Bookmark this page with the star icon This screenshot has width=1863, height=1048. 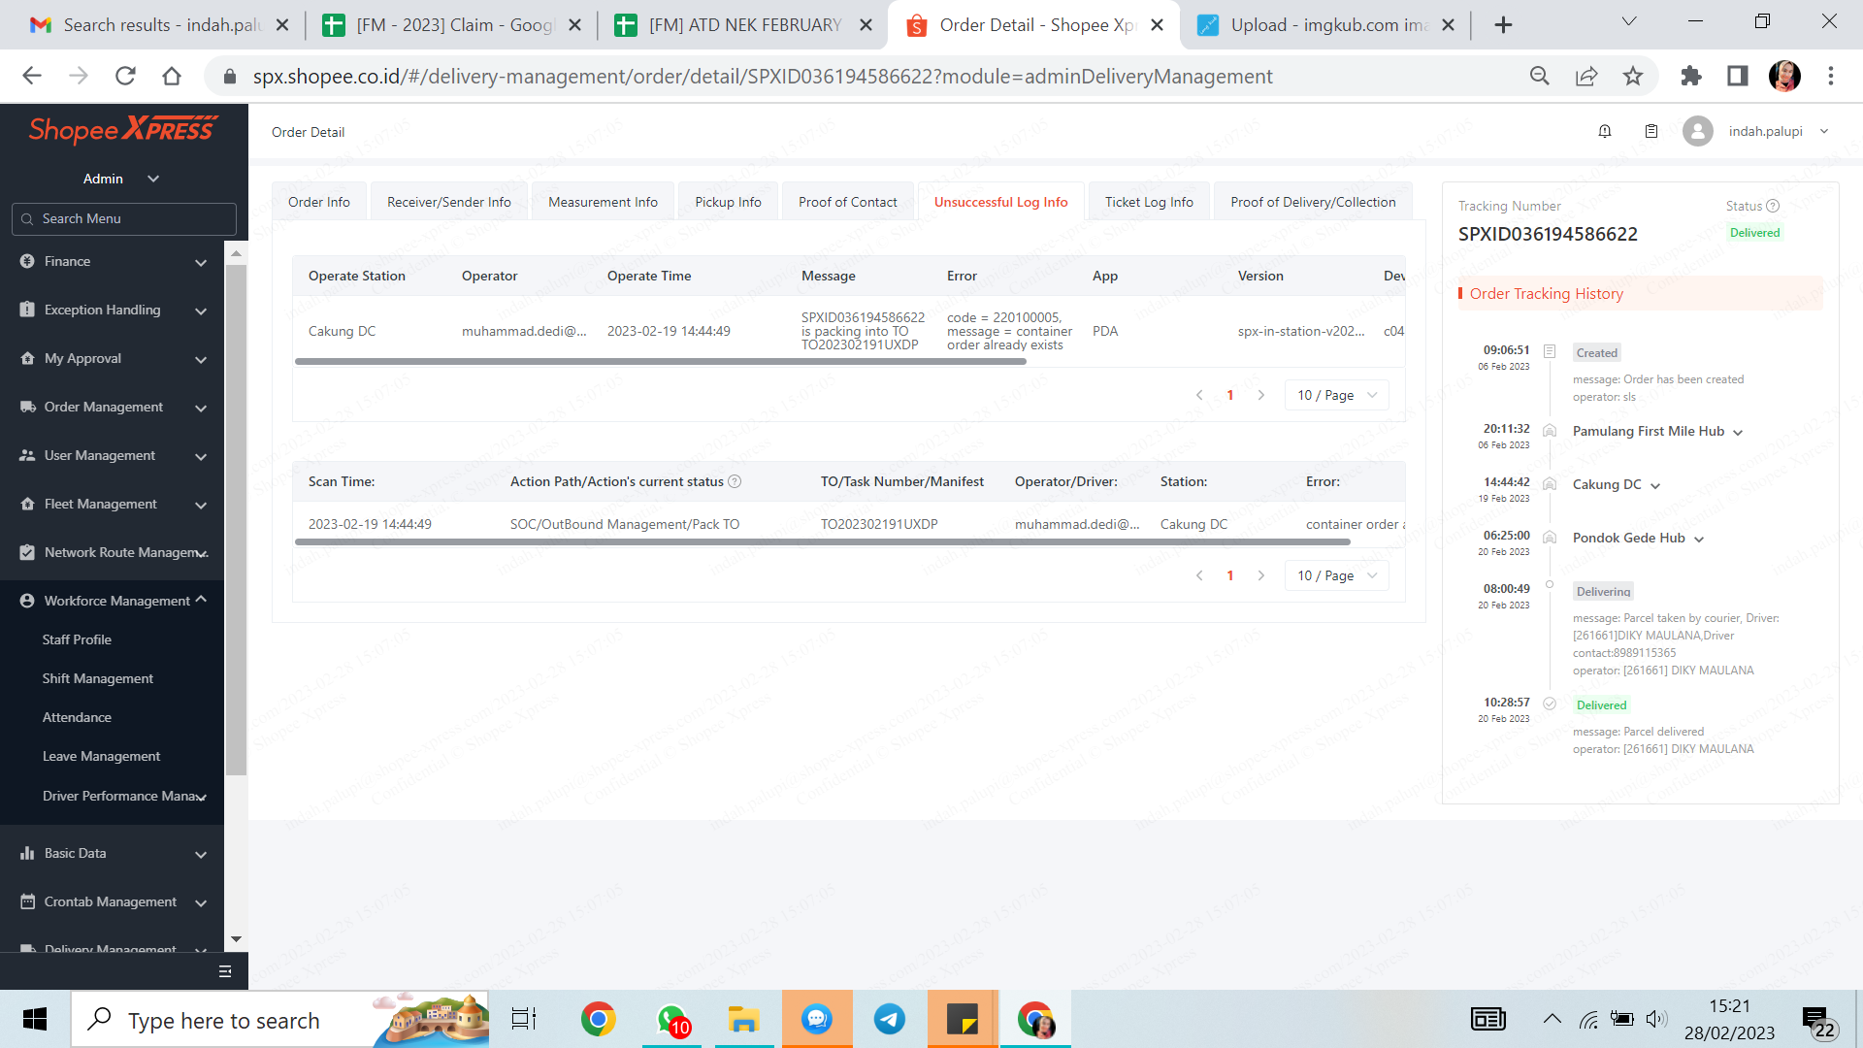pyautogui.click(x=1633, y=76)
